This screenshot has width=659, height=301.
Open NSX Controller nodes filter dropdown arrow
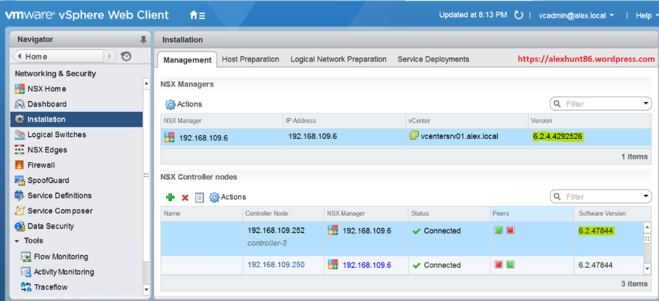coord(646,196)
